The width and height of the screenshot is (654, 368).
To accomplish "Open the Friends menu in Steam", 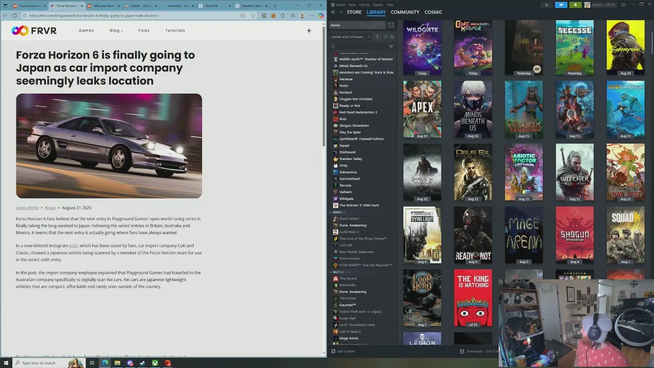I will pyautogui.click(x=364, y=5).
